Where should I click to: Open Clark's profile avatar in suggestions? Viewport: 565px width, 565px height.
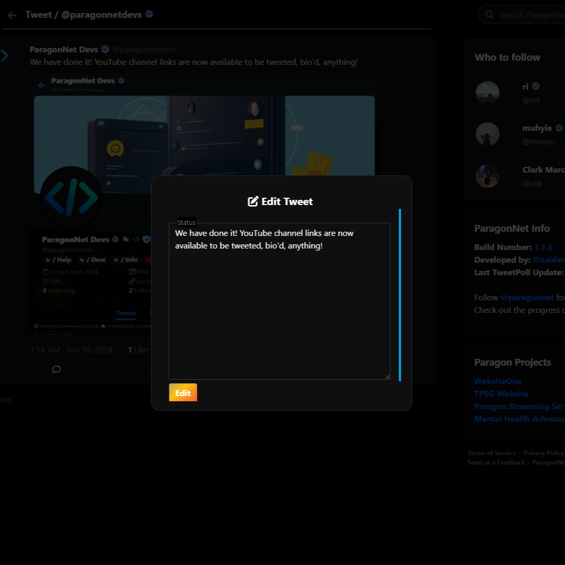pos(487,176)
